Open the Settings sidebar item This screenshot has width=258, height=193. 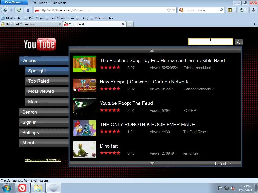[x=44, y=133]
